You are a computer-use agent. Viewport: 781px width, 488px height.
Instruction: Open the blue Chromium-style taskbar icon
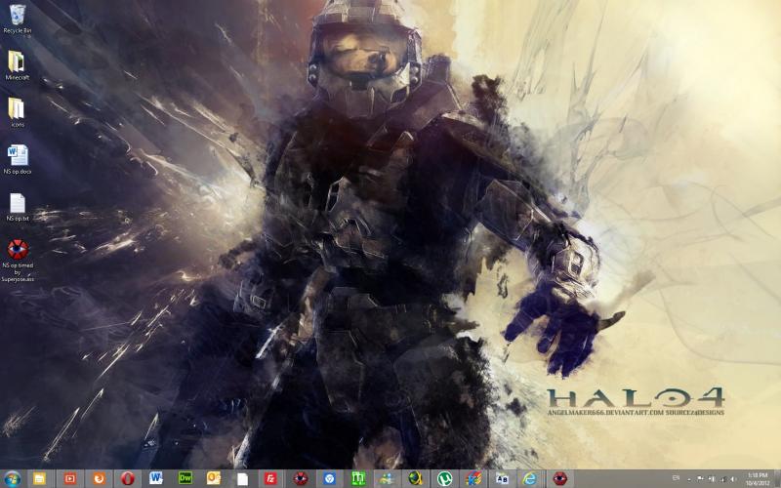(329, 479)
